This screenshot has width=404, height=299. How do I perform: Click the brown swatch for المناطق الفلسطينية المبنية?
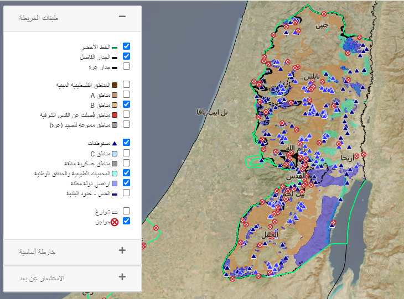click(114, 85)
